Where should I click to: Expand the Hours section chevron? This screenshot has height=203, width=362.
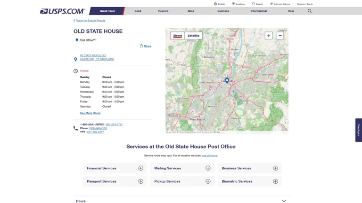coord(284,201)
